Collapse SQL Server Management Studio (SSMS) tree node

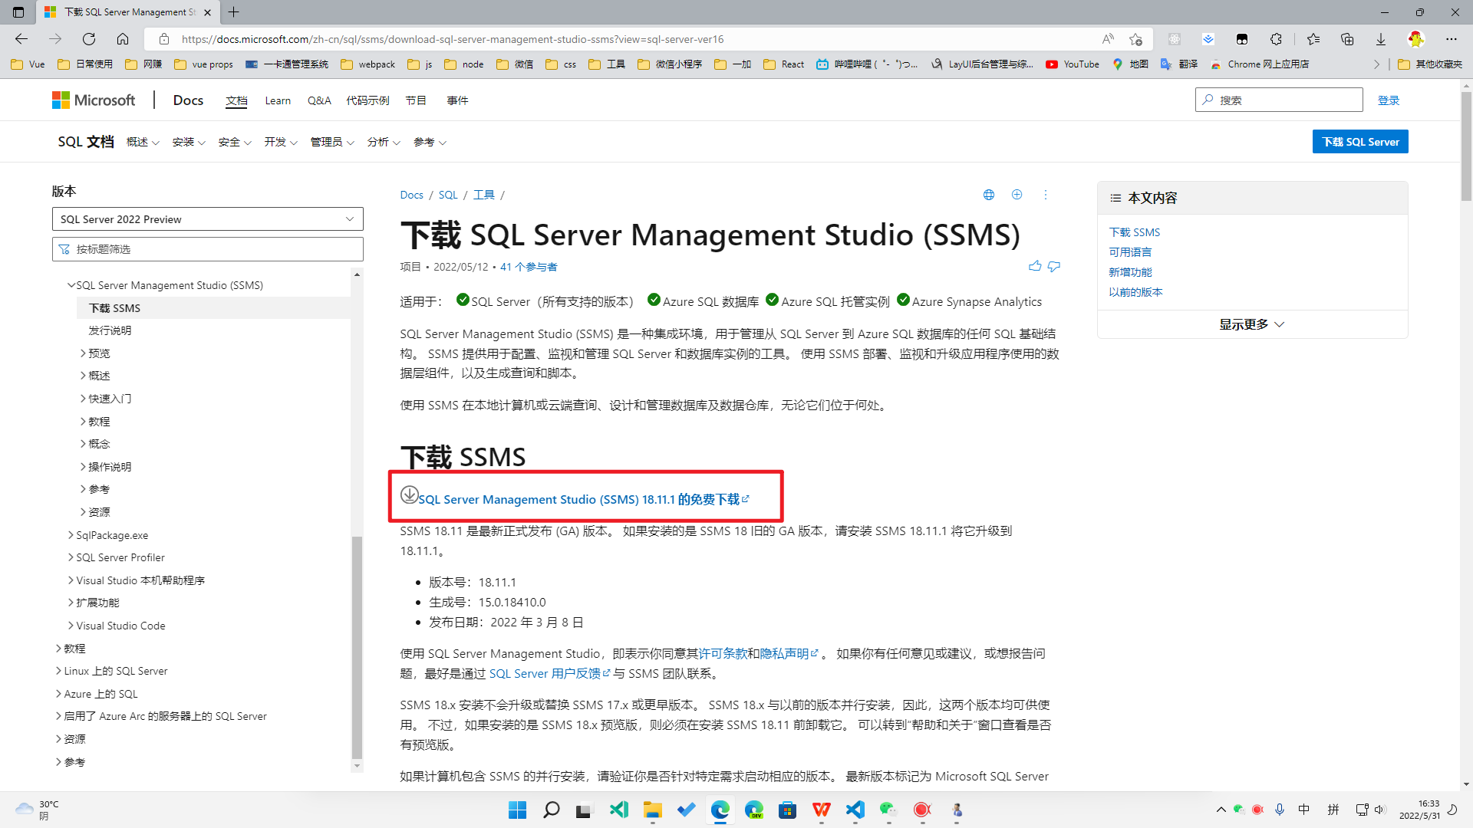click(71, 285)
